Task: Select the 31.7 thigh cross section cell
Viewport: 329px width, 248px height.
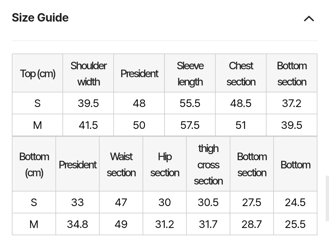Action: pyautogui.click(x=208, y=224)
